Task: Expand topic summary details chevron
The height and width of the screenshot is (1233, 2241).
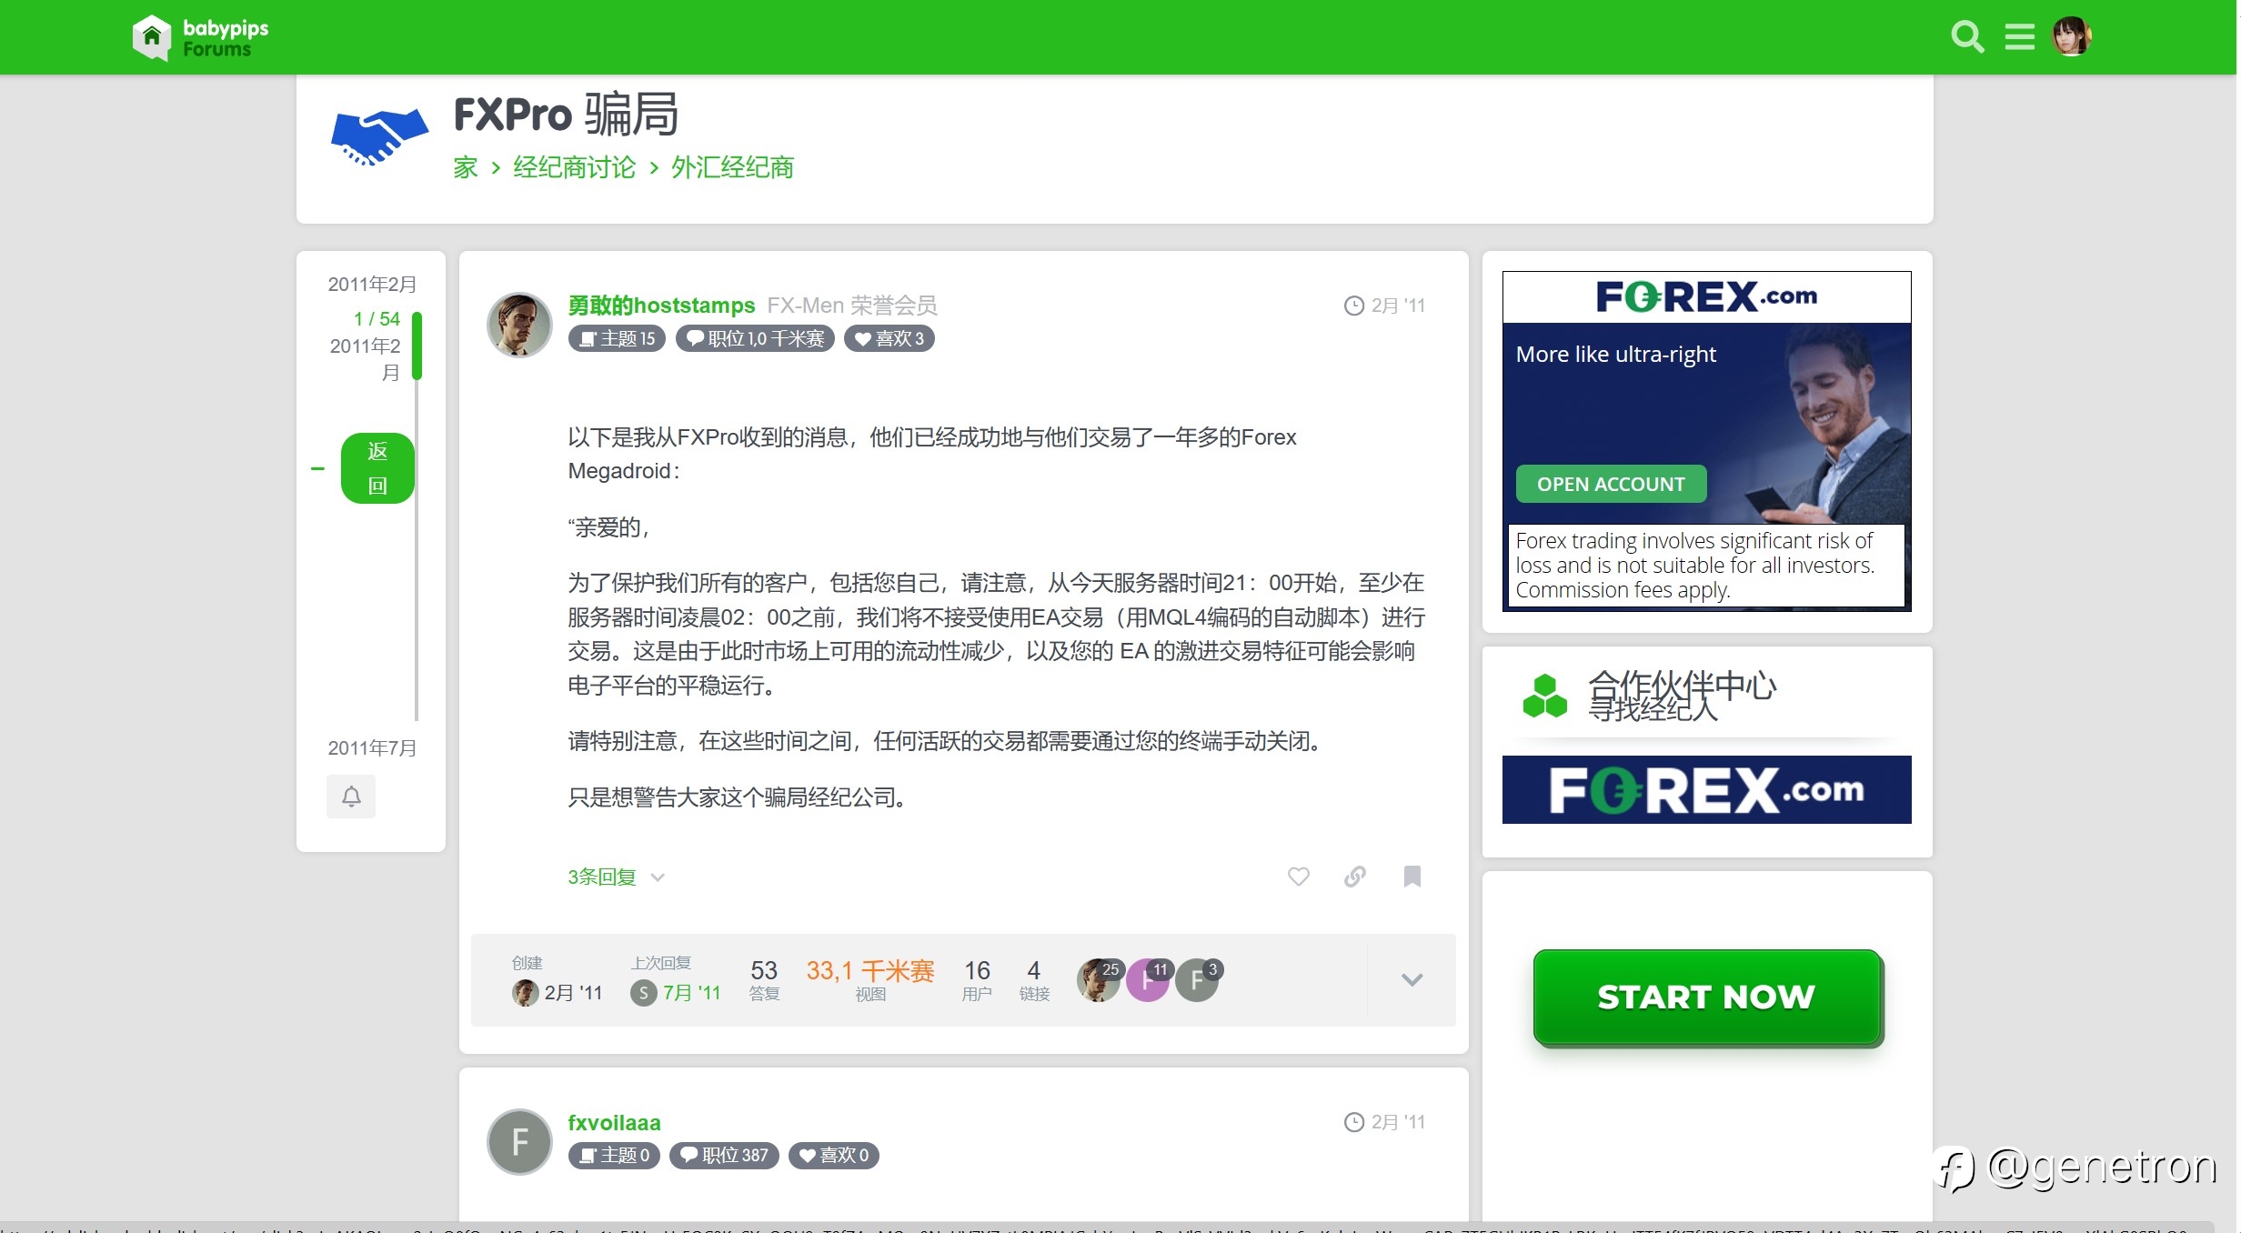Action: tap(1412, 980)
